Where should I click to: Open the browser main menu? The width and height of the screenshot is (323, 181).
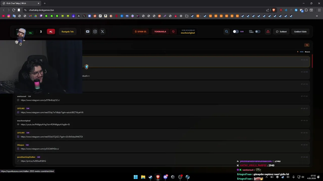pyautogui.click(x=319, y=10)
